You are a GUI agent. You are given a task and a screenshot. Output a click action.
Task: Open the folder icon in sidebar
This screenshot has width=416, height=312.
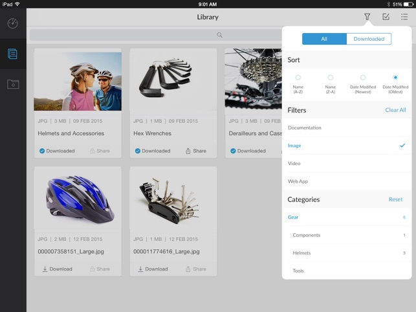[x=13, y=84]
